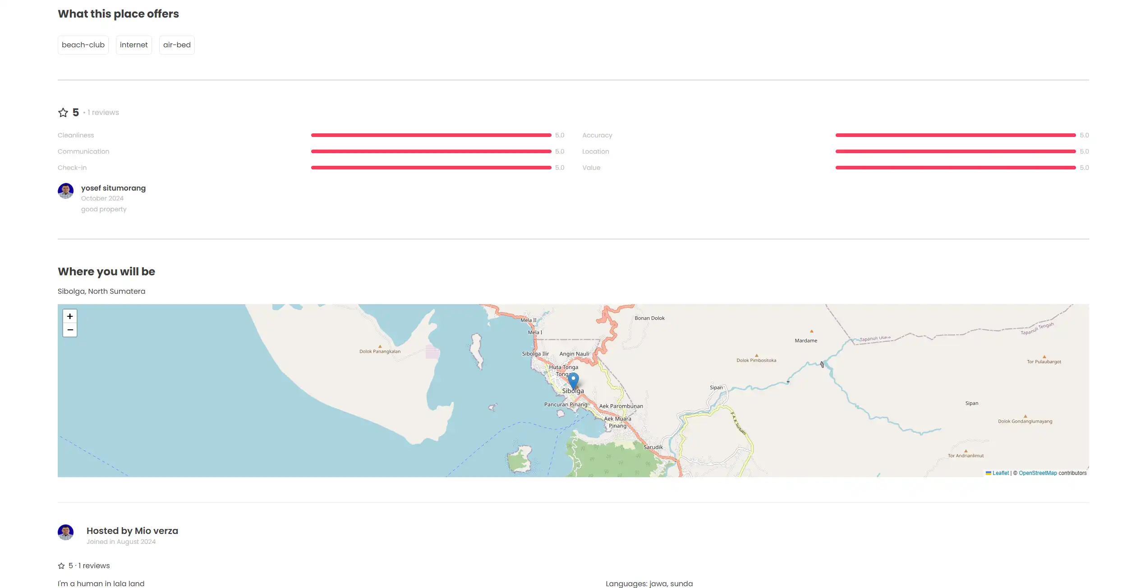Open the Leaflet attribution link
This screenshot has height=588, width=1145.
coord(1000,473)
